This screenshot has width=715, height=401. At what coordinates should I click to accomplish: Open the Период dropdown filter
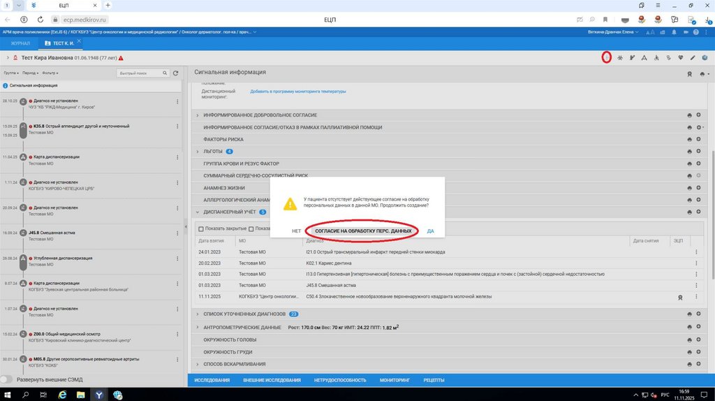(x=30, y=73)
